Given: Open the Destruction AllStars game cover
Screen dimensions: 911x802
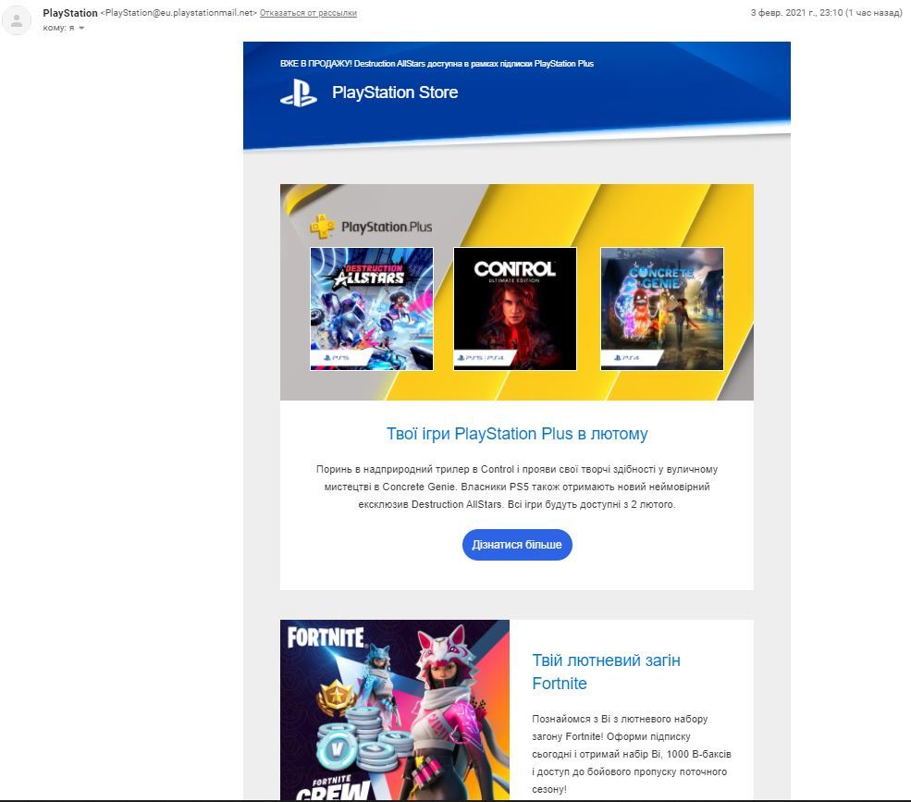Looking at the screenshot, I should 372,309.
